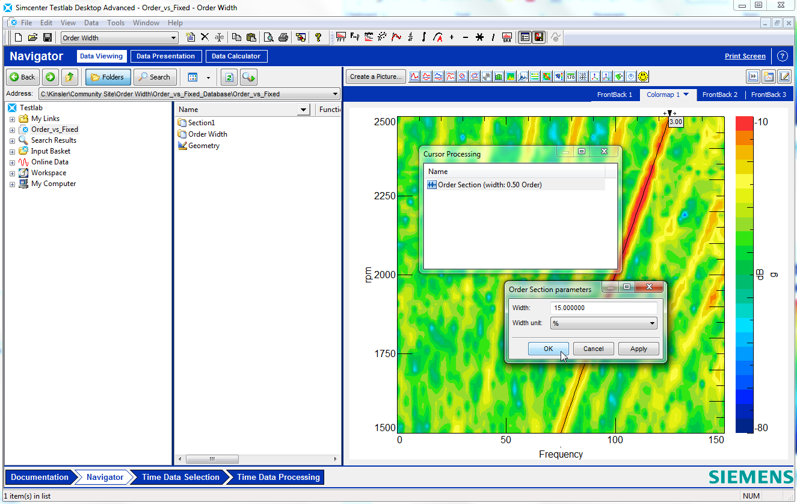Open the Name column filter dropdown

[x=303, y=110]
